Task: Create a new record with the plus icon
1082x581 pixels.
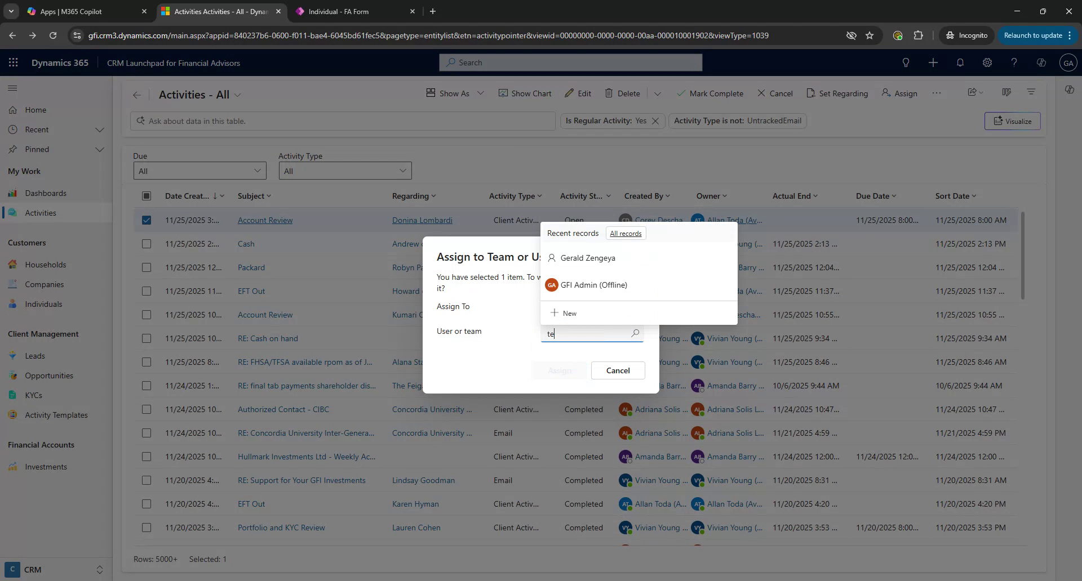Action: tap(933, 62)
